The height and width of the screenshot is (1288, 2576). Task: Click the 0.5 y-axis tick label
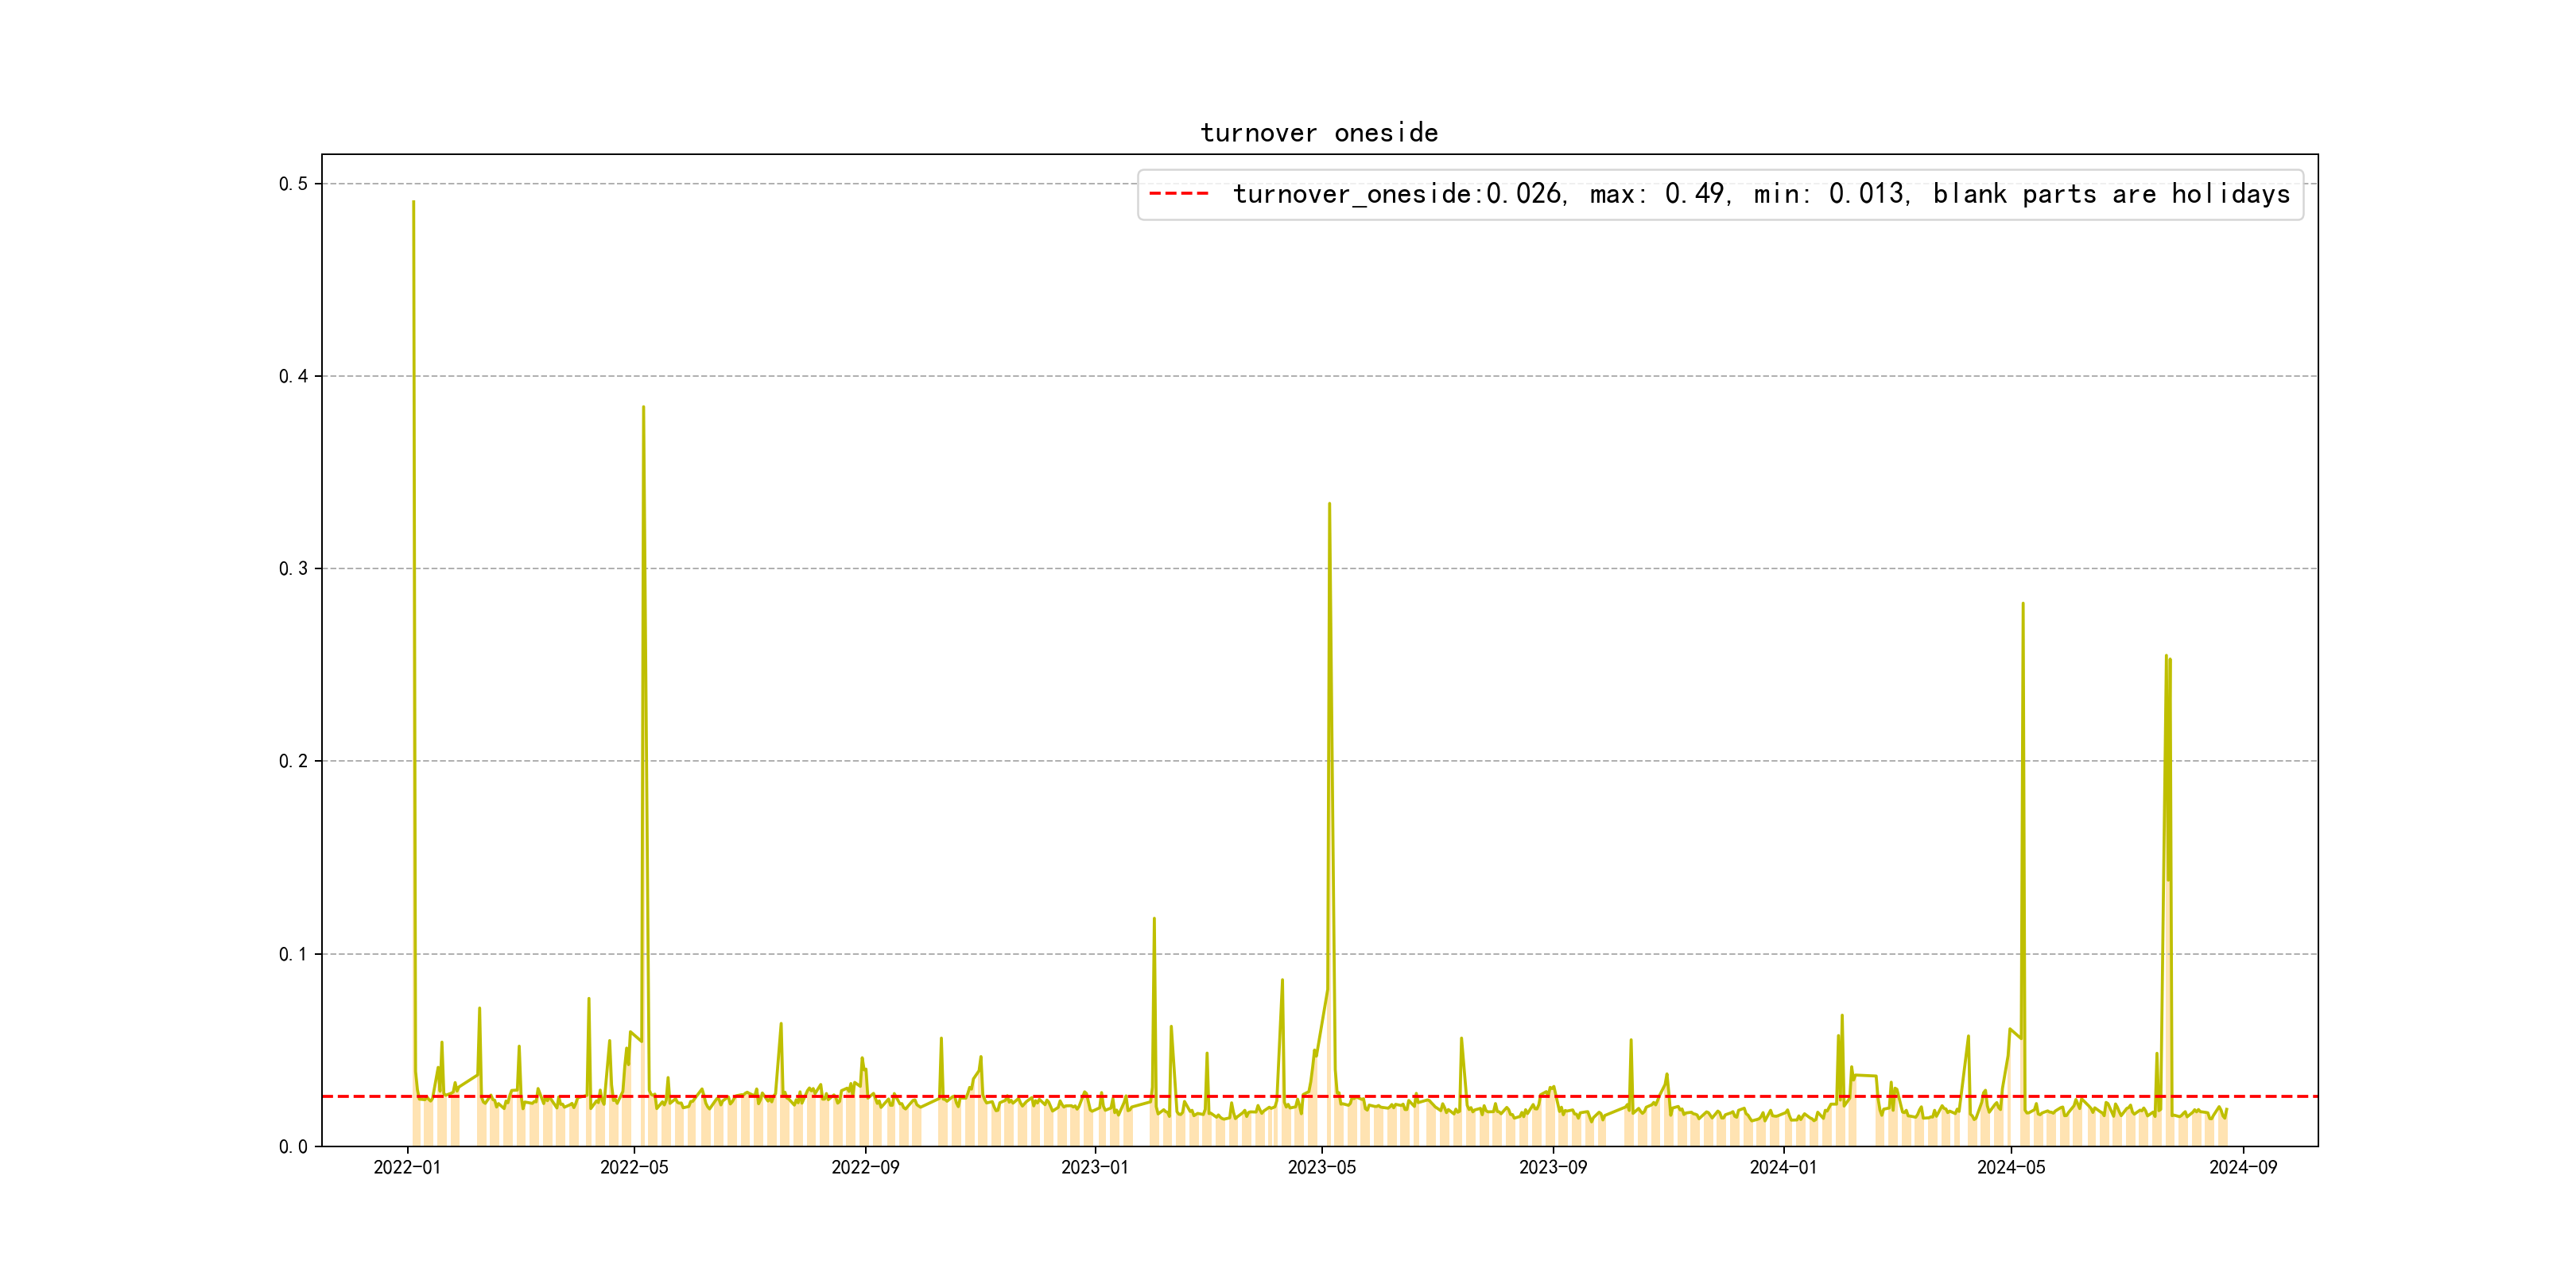(293, 184)
